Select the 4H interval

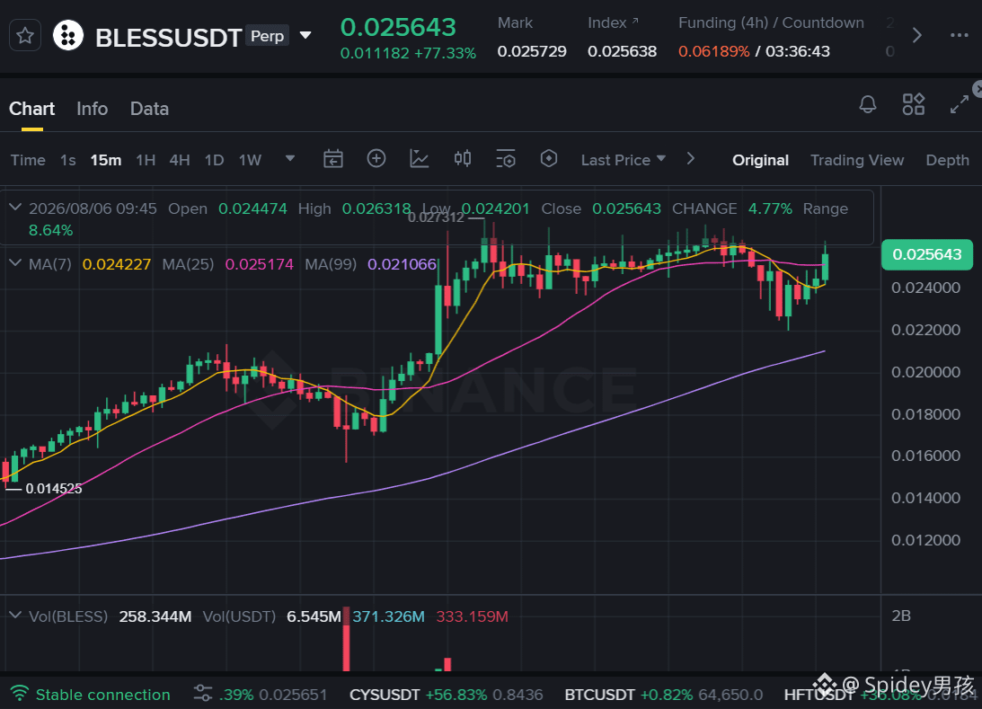pyautogui.click(x=180, y=160)
